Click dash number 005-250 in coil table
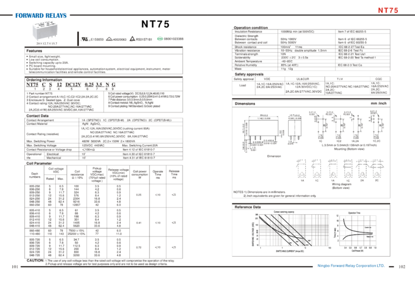 point(34,186)
